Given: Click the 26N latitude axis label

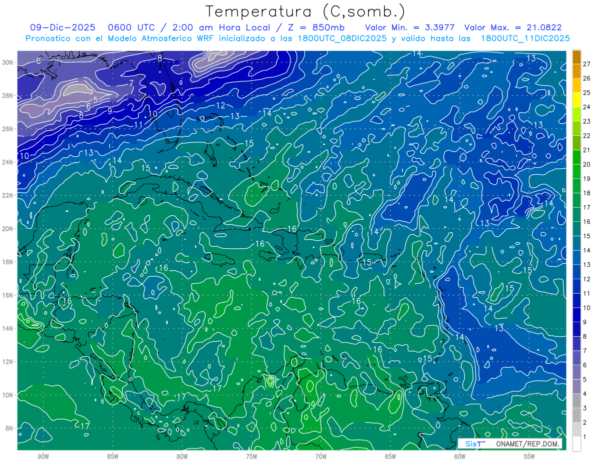Looking at the screenshot, I should pos(8,129).
